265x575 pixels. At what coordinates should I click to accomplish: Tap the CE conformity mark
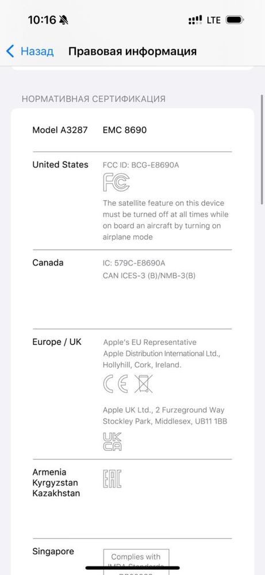point(116,384)
